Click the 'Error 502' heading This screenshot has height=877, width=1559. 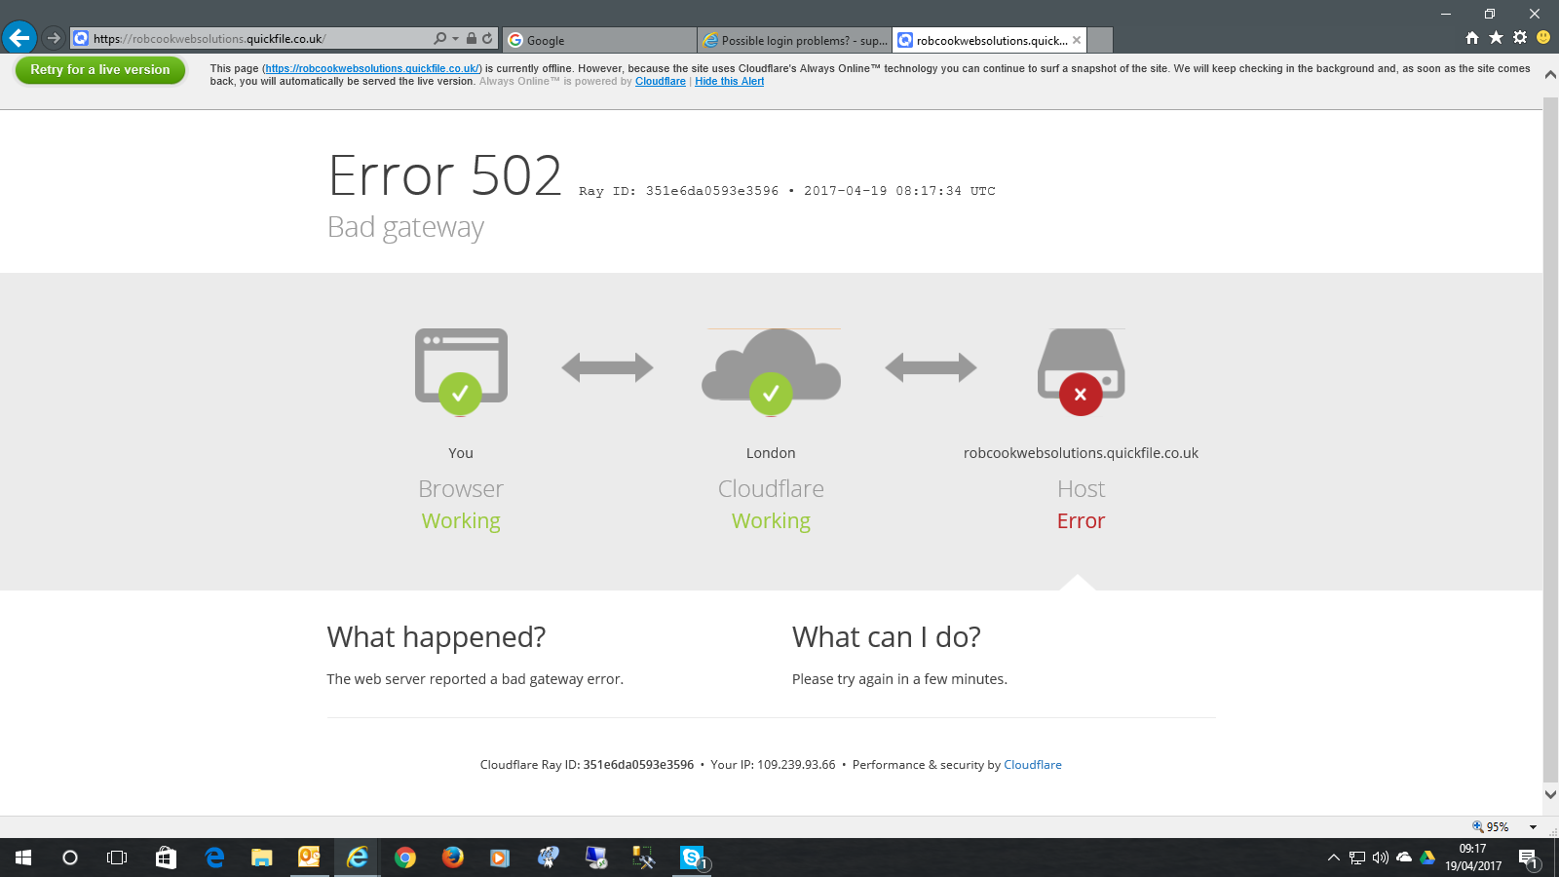445,176
